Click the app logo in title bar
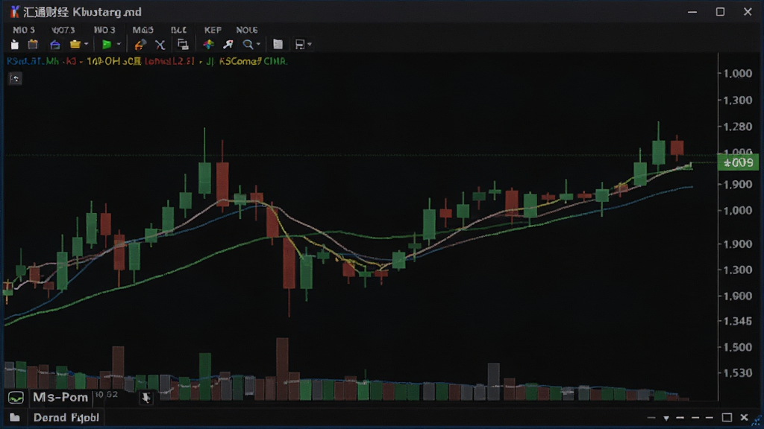The height and width of the screenshot is (429, 764). coord(15,12)
